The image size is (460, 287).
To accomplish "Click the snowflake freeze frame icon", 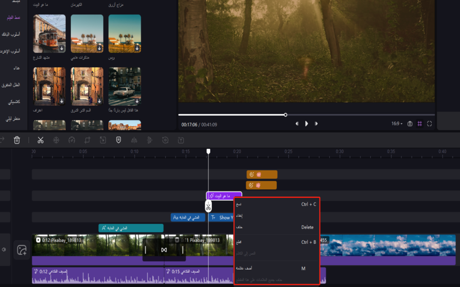I will (x=56, y=140).
